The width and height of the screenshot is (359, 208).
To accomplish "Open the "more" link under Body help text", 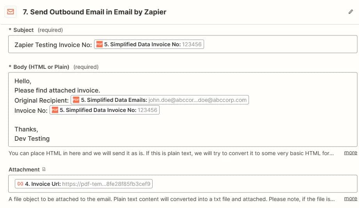I will [x=350, y=153].
